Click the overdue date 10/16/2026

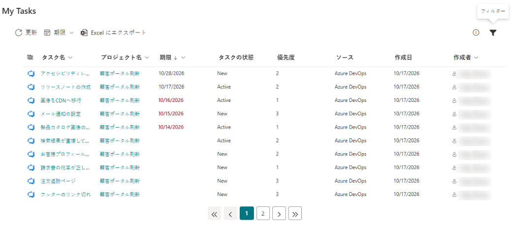tap(171, 100)
